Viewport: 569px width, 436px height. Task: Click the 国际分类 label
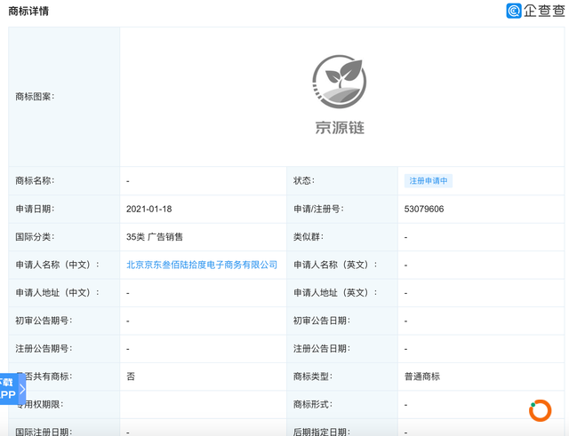click(35, 237)
